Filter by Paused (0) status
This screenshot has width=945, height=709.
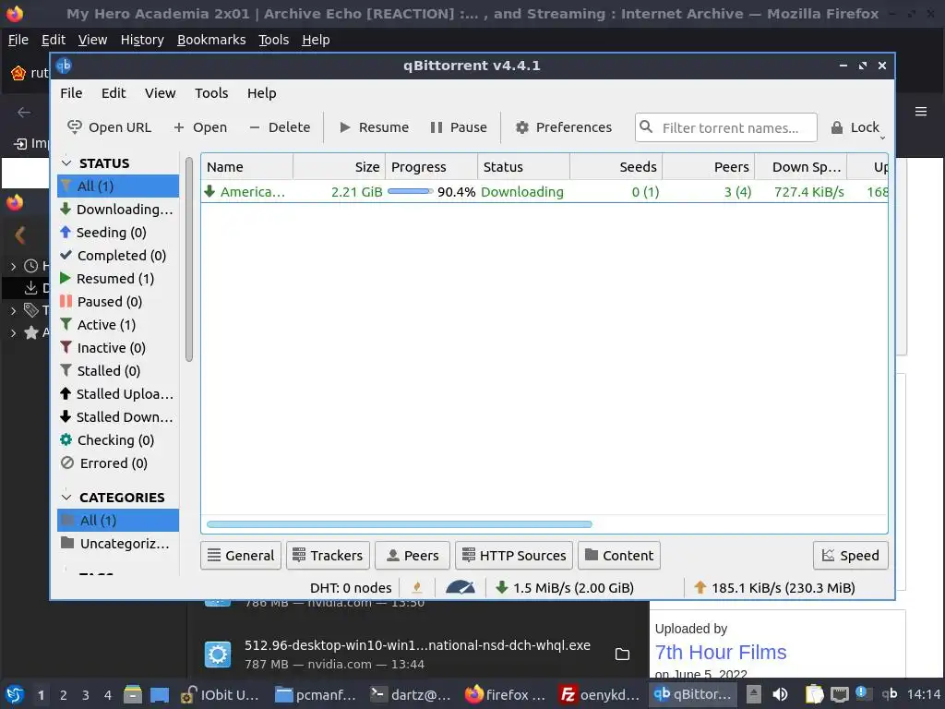click(x=118, y=302)
